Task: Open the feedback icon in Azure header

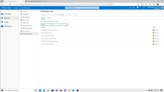Action: click(x=144, y=8)
